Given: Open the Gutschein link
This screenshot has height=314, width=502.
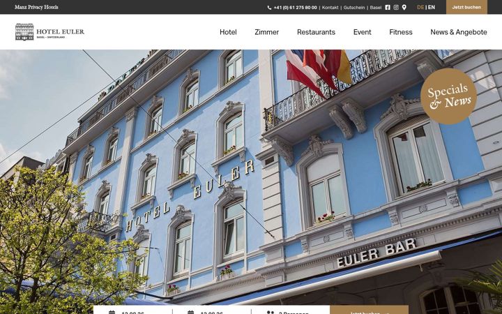Looking at the screenshot, I should click(x=354, y=8).
